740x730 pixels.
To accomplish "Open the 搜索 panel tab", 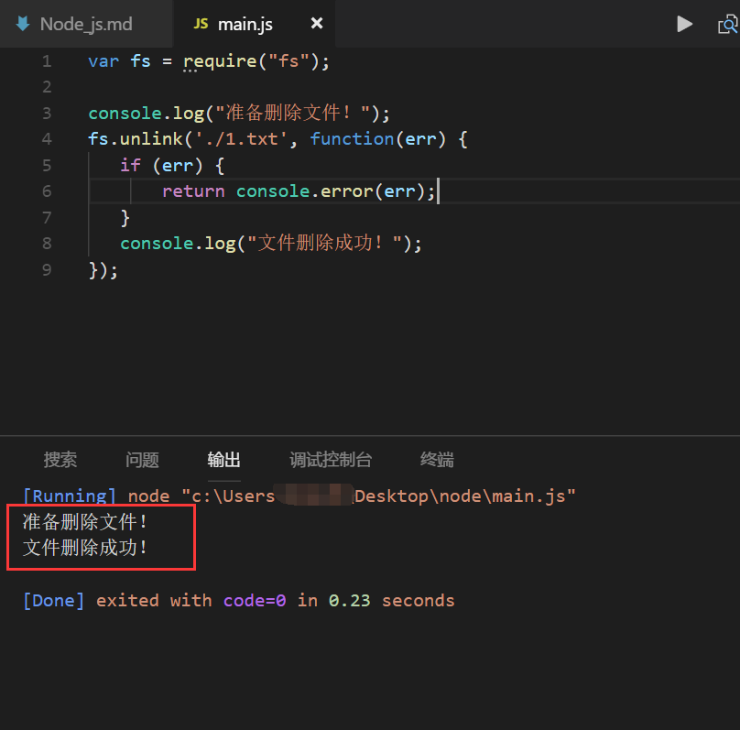I will tap(60, 460).
